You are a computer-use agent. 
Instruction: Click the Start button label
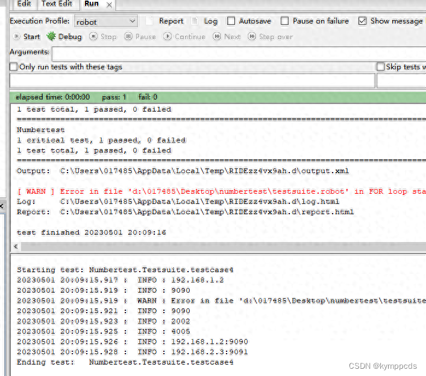pos(31,36)
